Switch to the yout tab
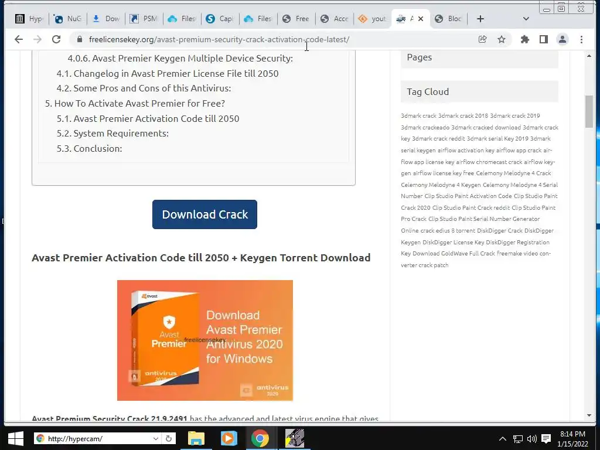 click(x=372, y=19)
